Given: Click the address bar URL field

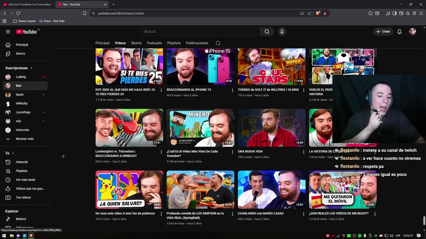Looking at the screenshot, I should tap(196, 13).
